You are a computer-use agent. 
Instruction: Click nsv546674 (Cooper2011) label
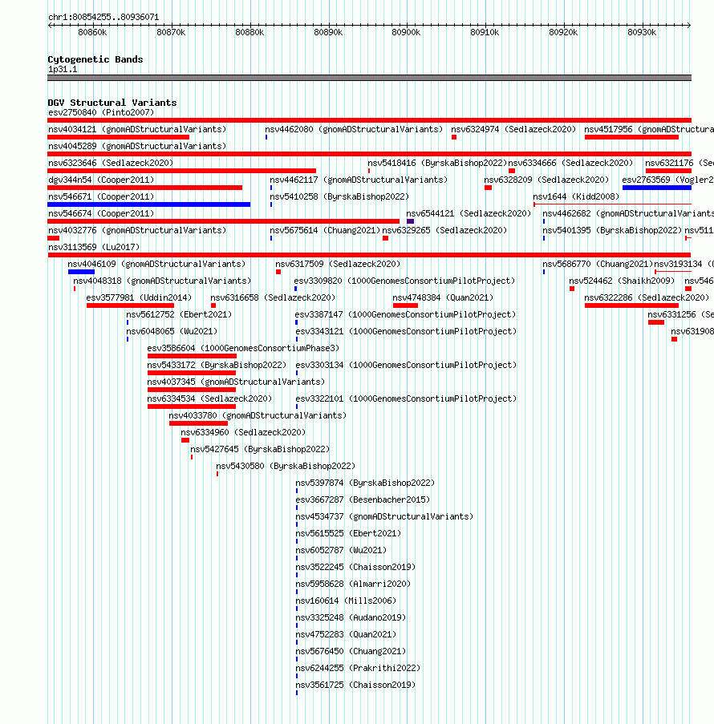[x=101, y=214]
